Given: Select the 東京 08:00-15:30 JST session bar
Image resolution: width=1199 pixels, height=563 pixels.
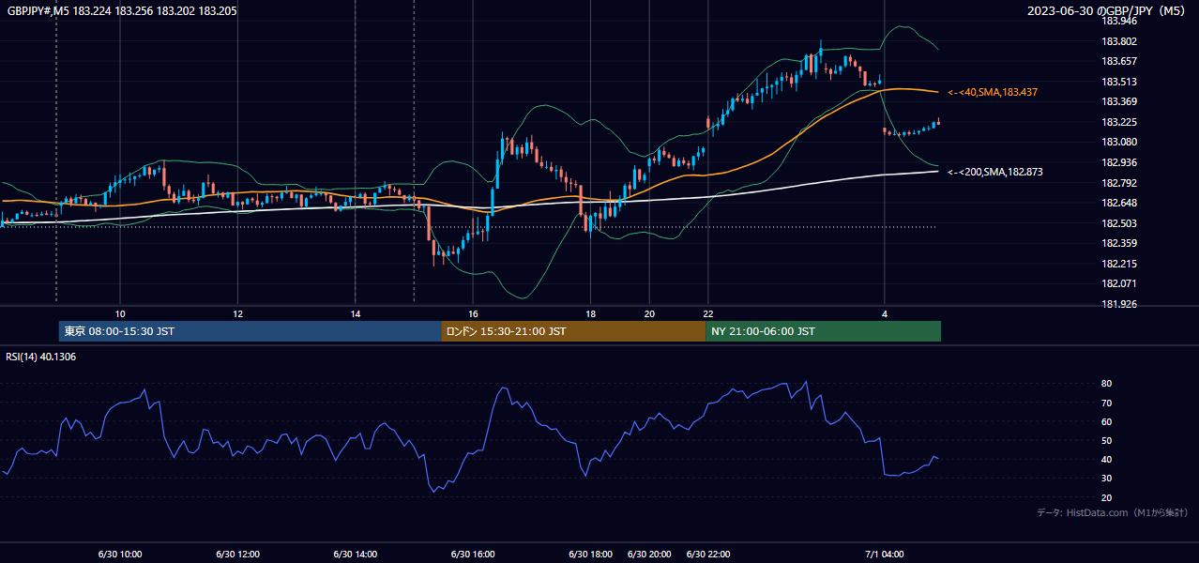Looking at the screenshot, I should (250, 331).
